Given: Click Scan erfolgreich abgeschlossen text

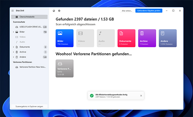Looking at the screenshot, I should click(x=75, y=24).
